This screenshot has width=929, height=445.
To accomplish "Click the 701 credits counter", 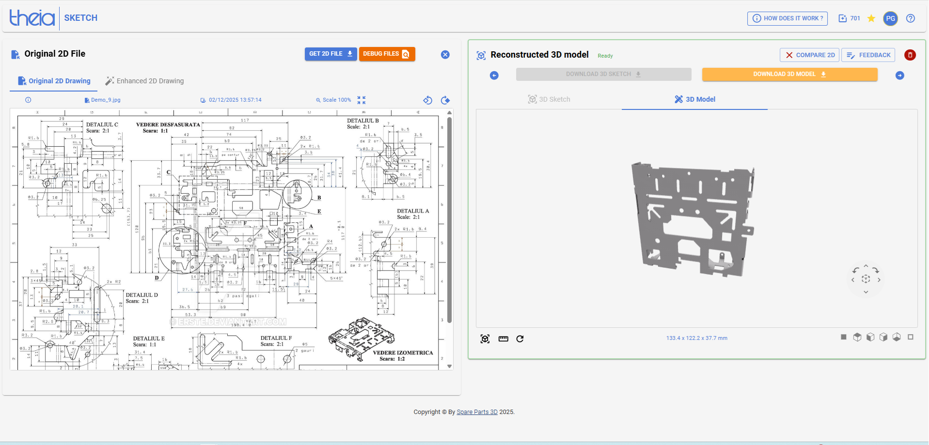I will click(850, 18).
